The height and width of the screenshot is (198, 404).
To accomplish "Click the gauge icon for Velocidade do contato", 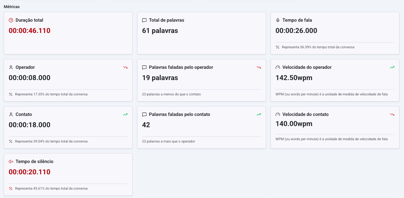I will pyautogui.click(x=278, y=114).
